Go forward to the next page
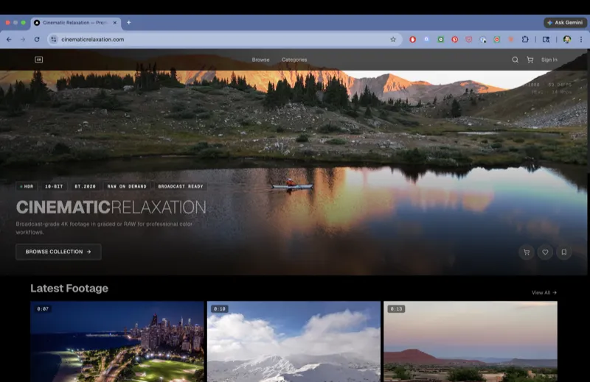Image resolution: width=590 pixels, height=382 pixels. click(23, 40)
